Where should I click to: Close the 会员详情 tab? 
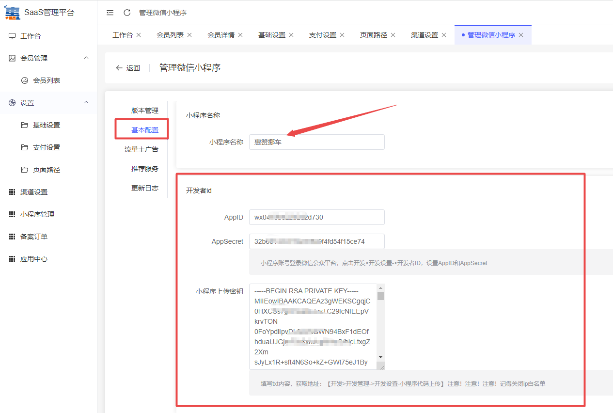pyautogui.click(x=240, y=35)
